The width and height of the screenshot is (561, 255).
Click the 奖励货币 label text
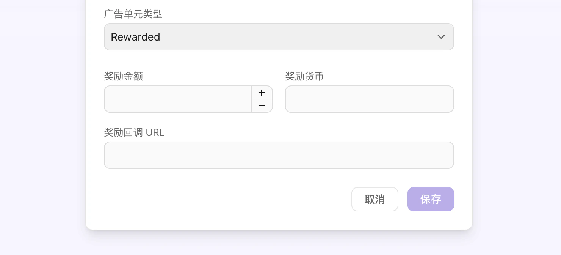[x=304, y=76]
